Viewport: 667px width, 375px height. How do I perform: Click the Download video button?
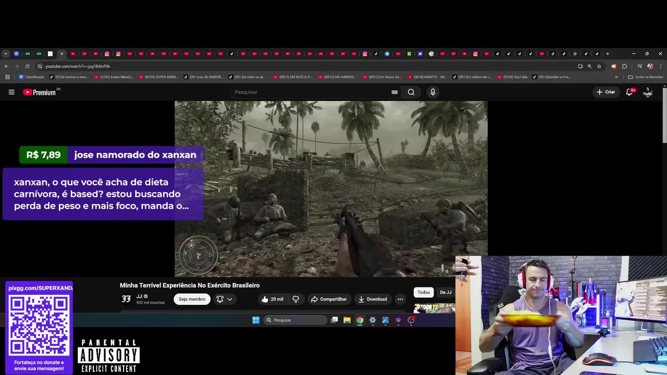click(x=373, y=299)
